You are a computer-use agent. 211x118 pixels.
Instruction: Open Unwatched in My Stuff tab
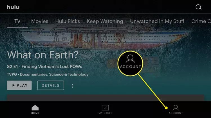157,22
